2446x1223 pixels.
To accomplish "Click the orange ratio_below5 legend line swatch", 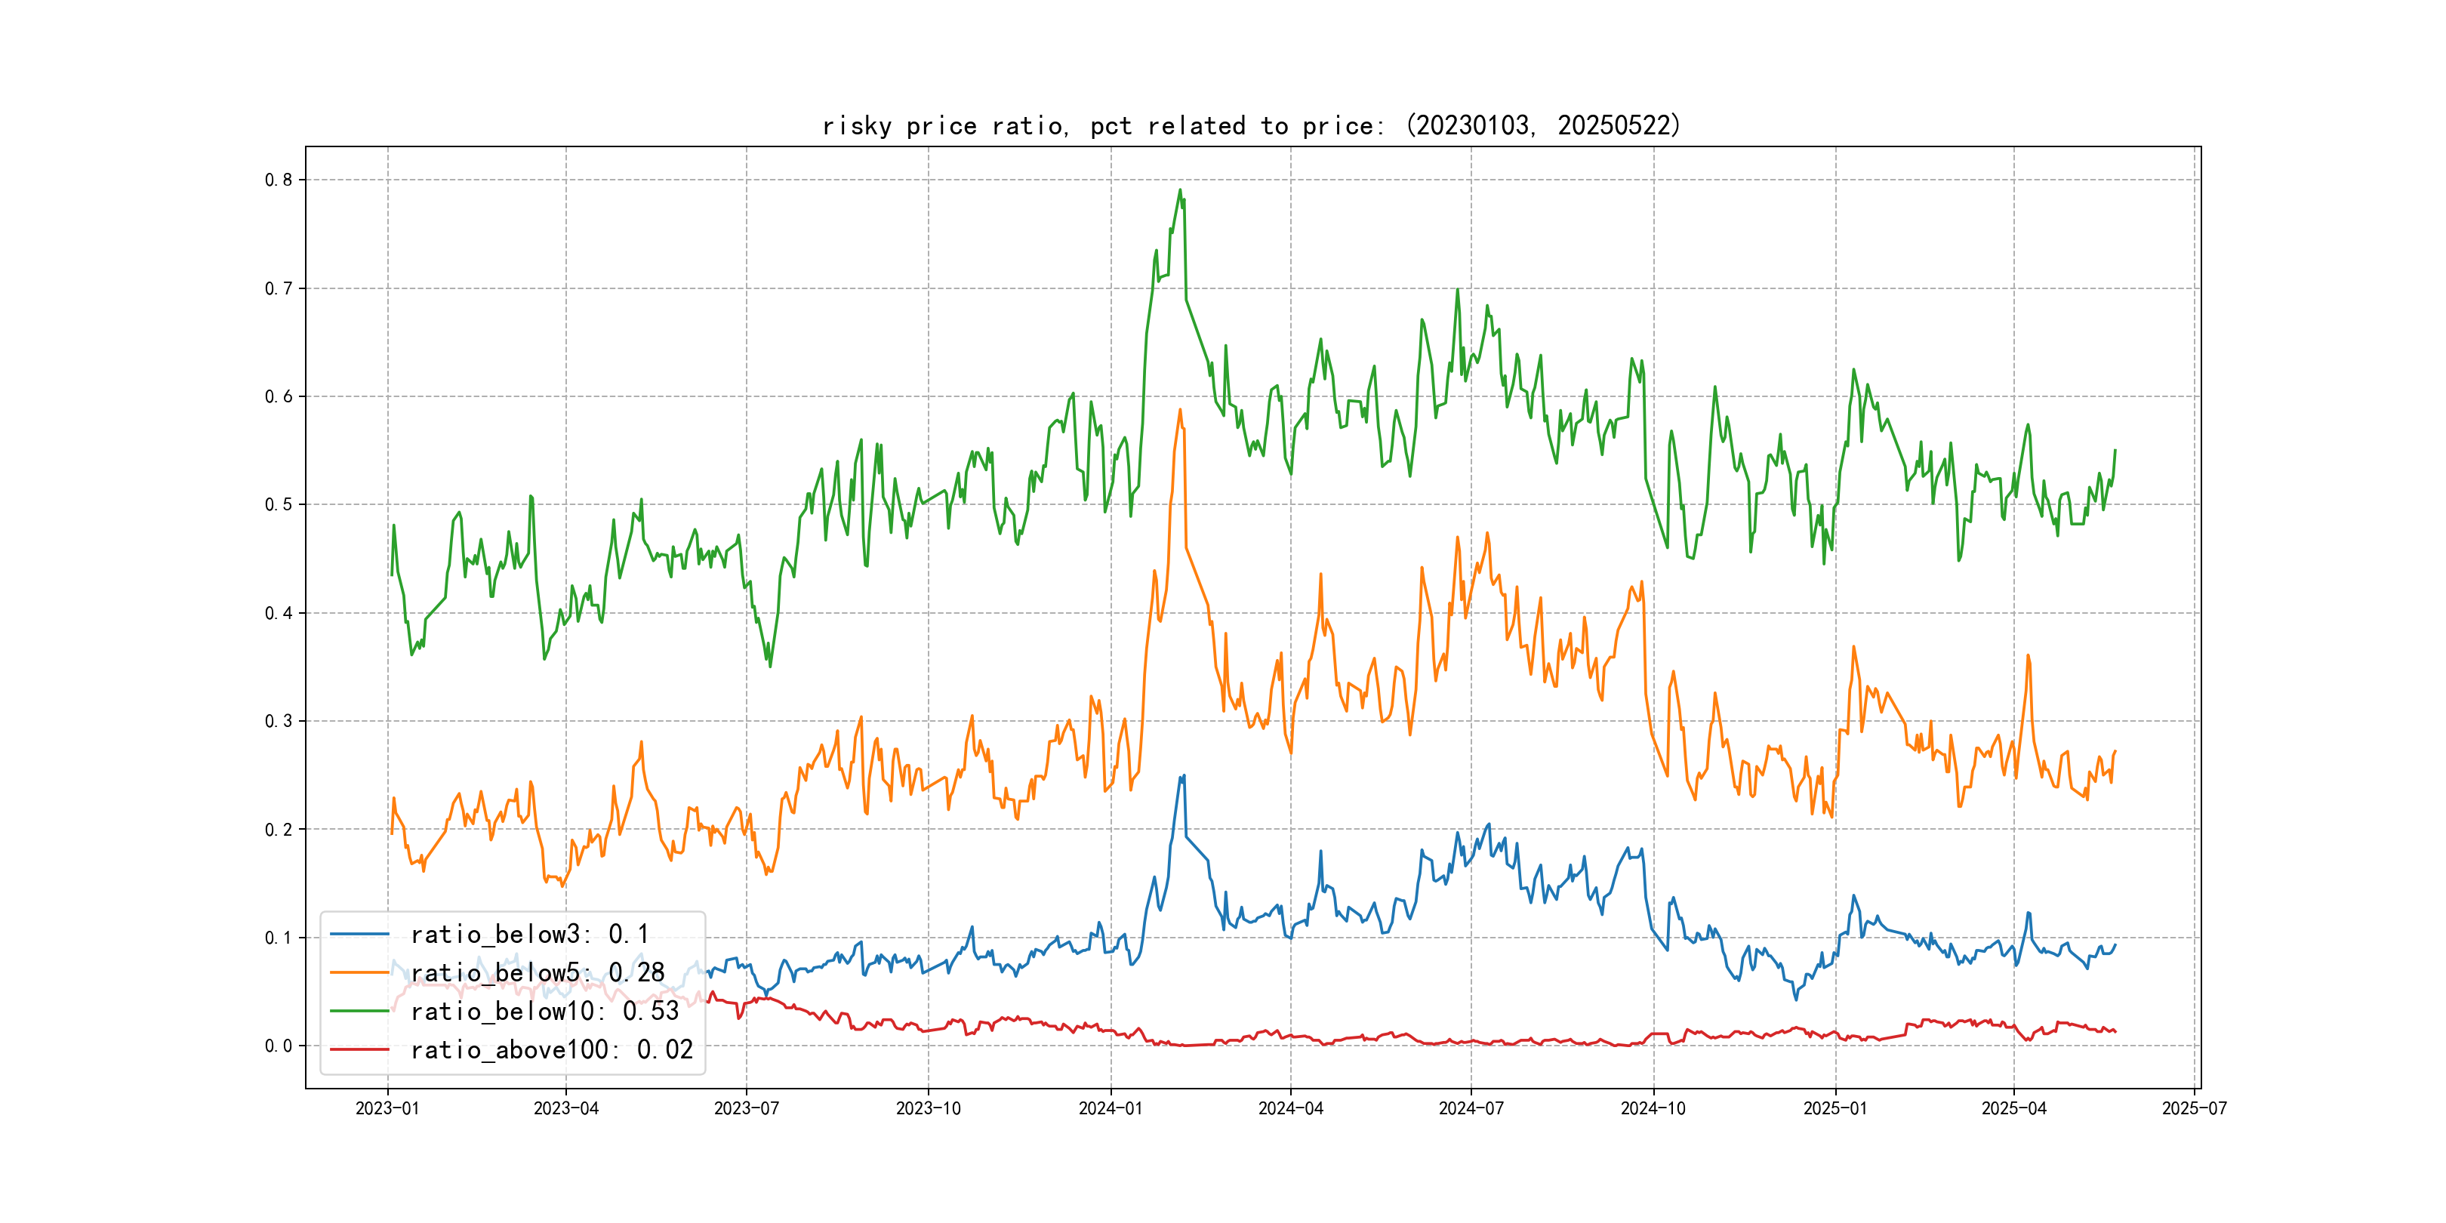I will point(359,973).
